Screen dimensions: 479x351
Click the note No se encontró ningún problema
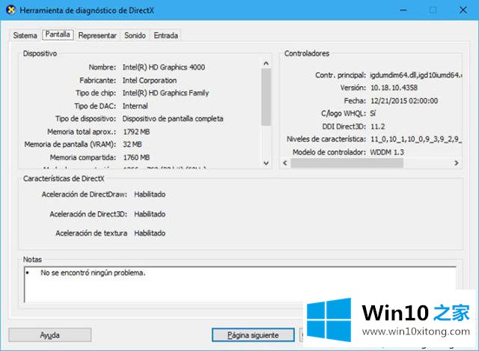coord(93,273)
